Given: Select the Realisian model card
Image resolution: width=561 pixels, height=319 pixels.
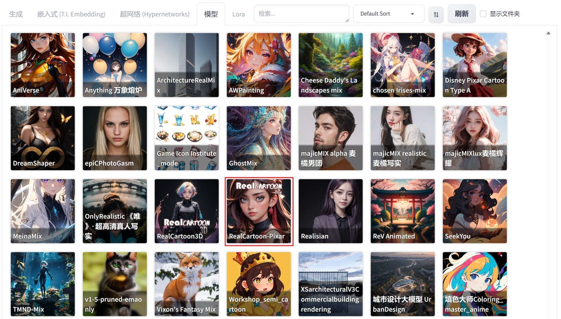Looking at the screenshot, I should pos(331,211).
